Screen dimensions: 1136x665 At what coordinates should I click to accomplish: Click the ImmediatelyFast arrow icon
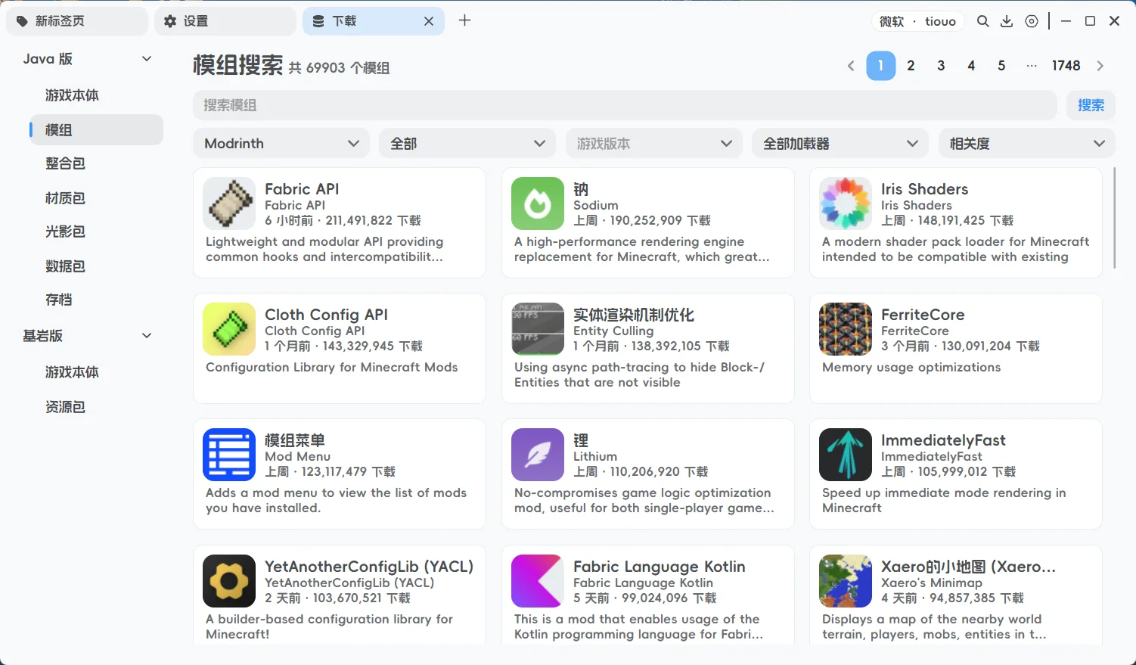tap(846, 455)
